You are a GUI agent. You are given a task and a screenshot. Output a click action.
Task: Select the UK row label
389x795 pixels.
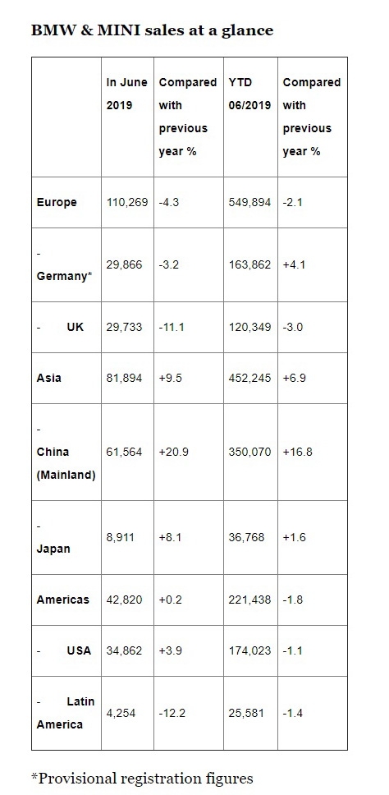pyautogui.click(x=75, y=327)
